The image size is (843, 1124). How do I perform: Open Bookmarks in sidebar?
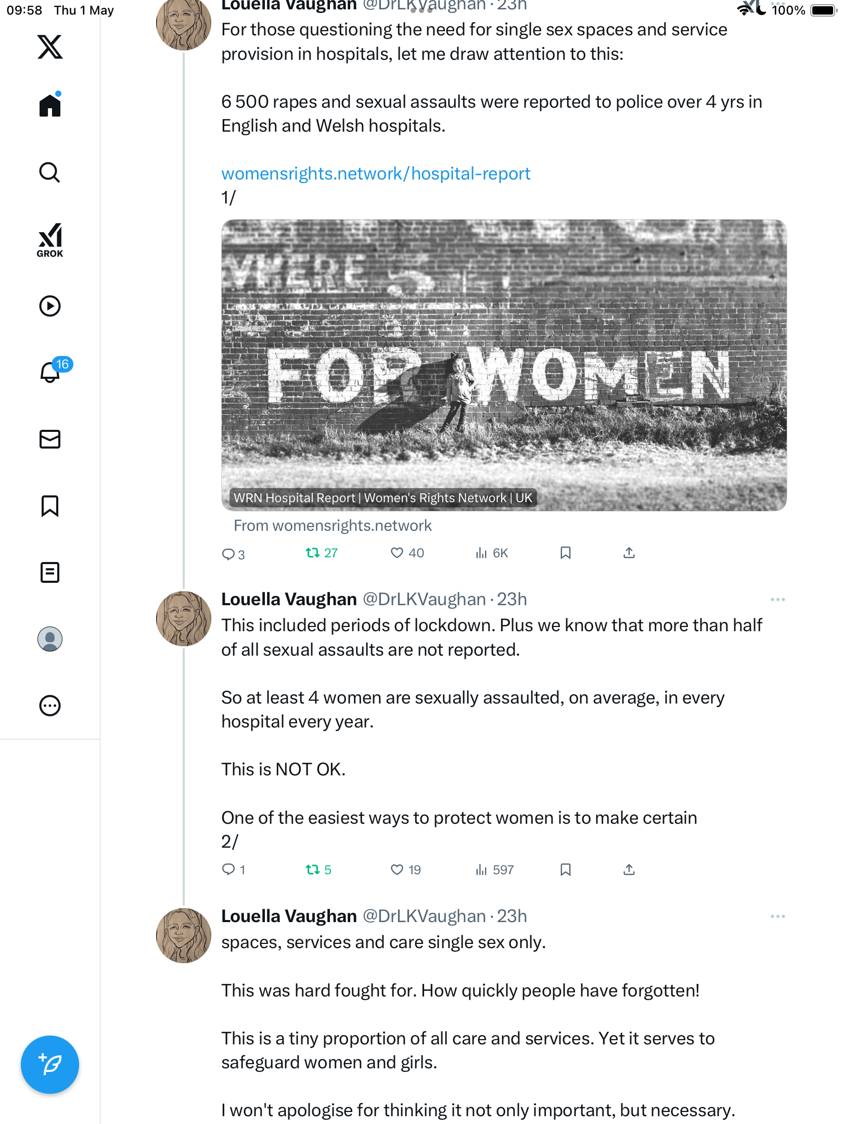(50, 506)
